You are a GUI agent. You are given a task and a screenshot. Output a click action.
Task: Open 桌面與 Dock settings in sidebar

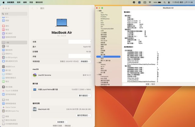point(10,66)
